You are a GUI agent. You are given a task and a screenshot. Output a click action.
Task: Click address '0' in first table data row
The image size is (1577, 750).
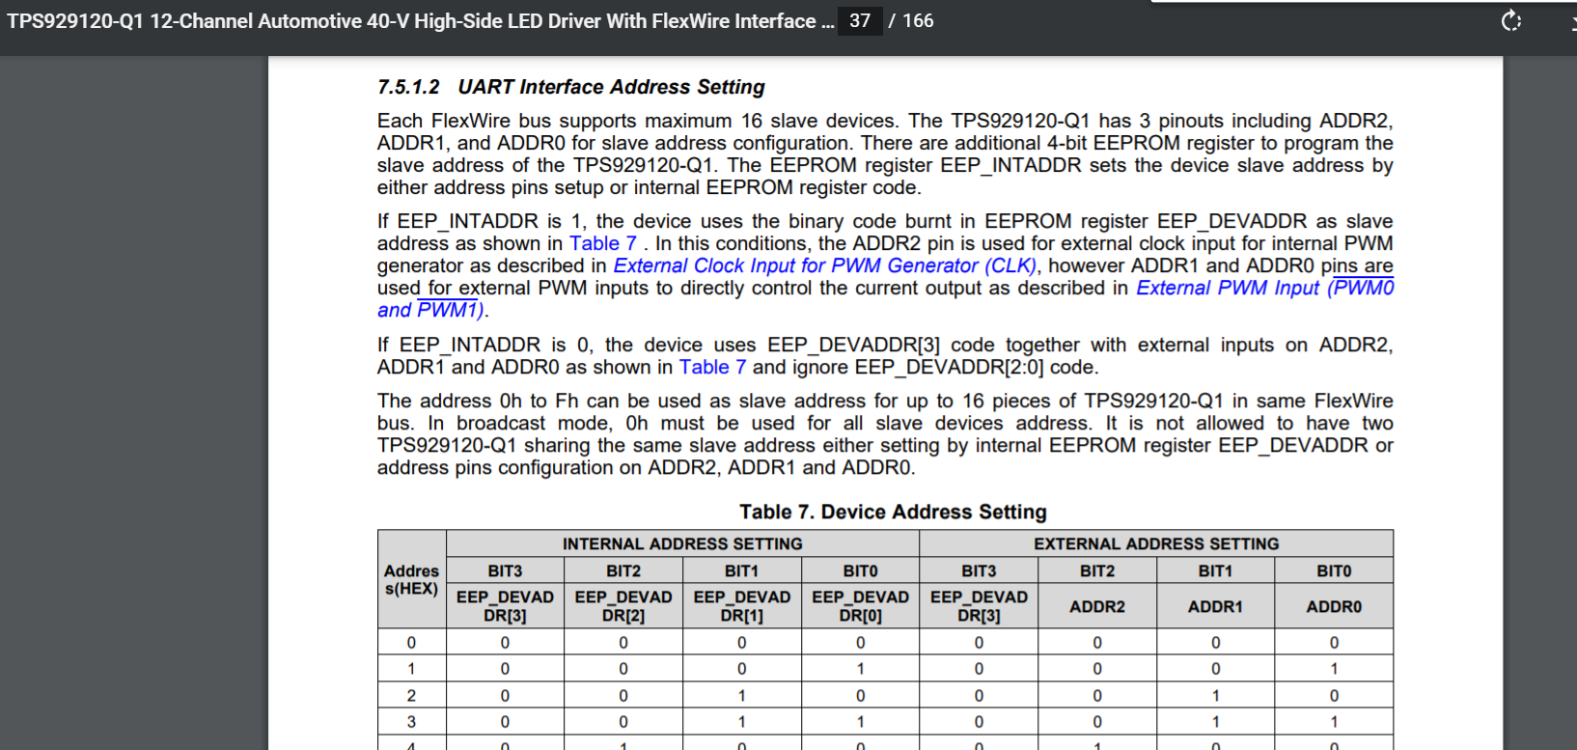click(x=411, y=643)
